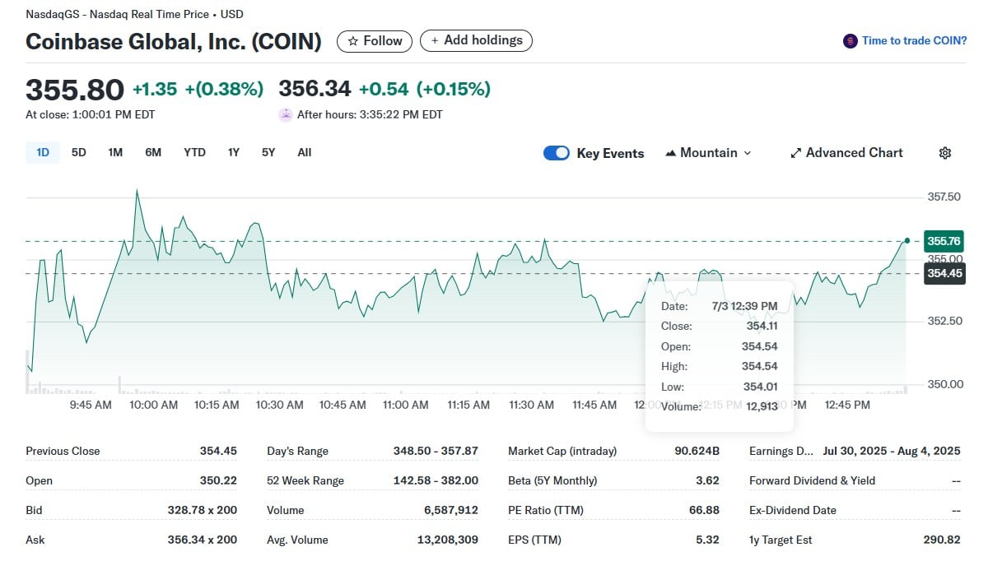Click the 357.50 price axis label
This screenshot has width=988, height=561.
point(944,197)
